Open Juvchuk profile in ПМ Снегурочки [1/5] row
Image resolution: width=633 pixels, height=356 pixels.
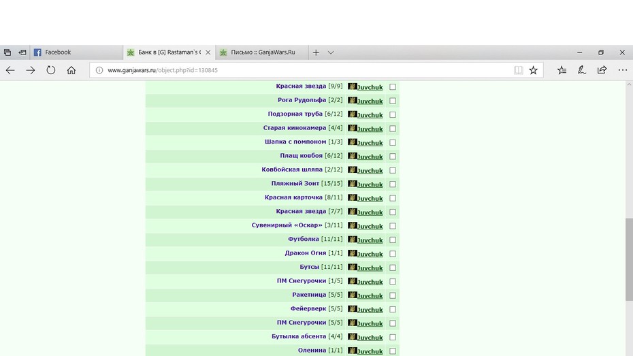tap(370, 282)
